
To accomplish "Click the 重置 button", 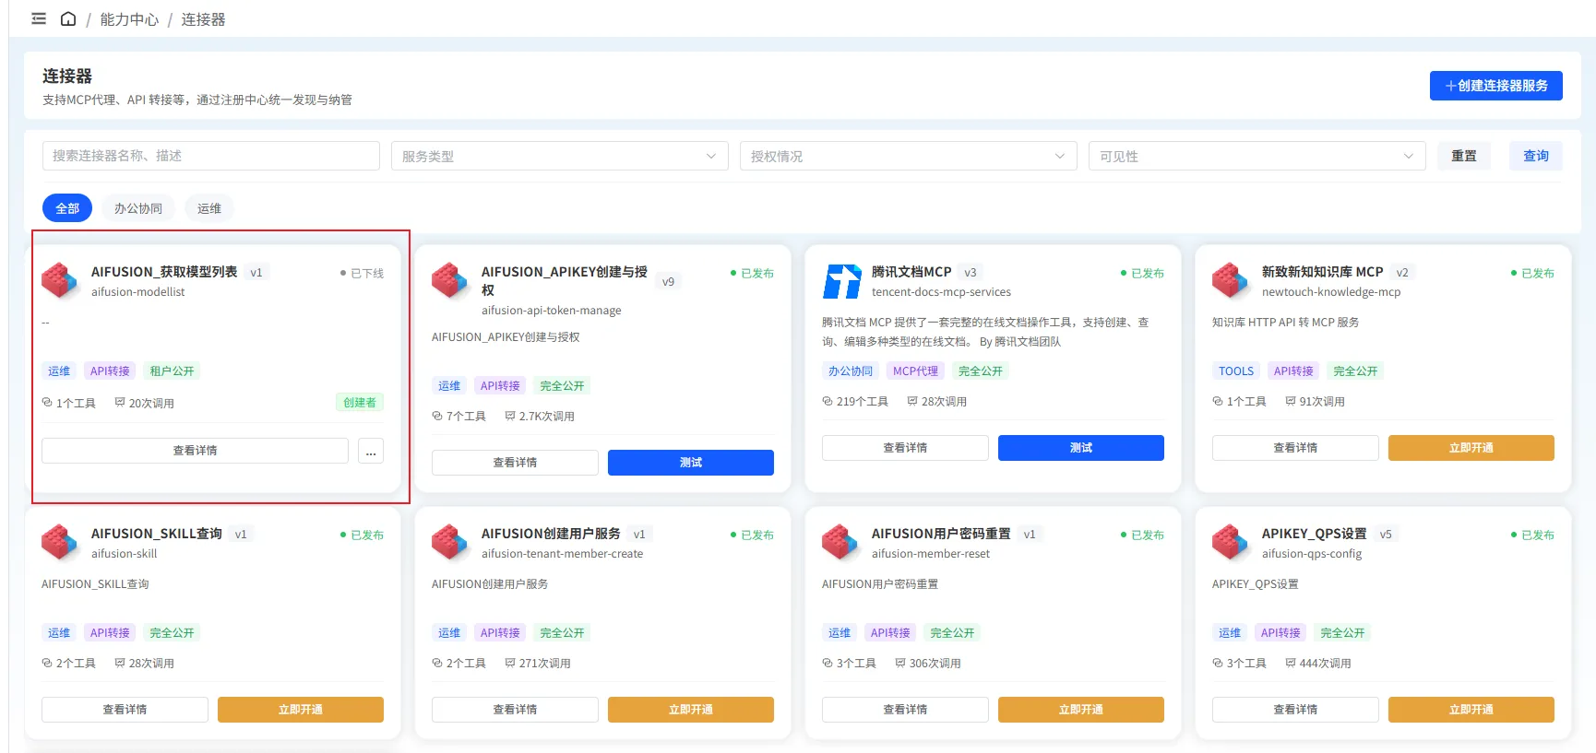I will pos(1464,156).
